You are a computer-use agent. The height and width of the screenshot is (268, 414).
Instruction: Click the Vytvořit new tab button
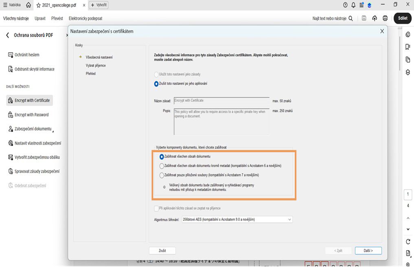point(99,5)
